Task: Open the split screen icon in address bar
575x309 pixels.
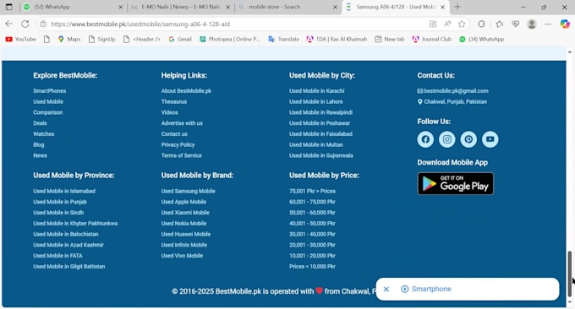Action: (x=433, y=24)
